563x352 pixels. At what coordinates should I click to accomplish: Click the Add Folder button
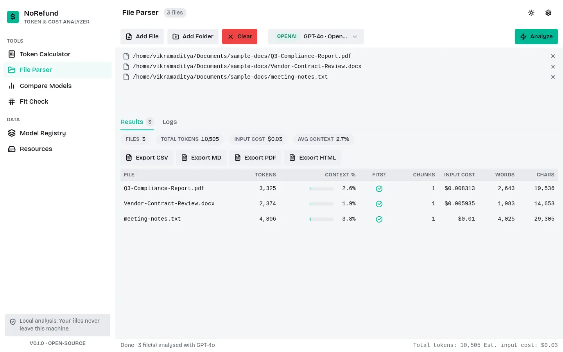[193, 36]
